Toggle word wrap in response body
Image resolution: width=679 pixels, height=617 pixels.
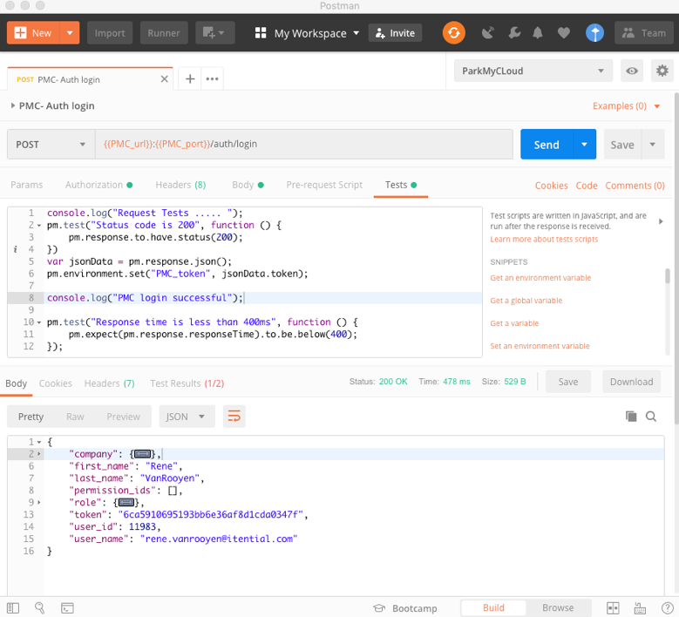pyautogui.click(x=234, y=417)
